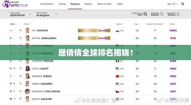Image resolution: width=191 pixels, height=105 pixels.
Task: Star Maria Sakkari as favorite
Action: 21,99
